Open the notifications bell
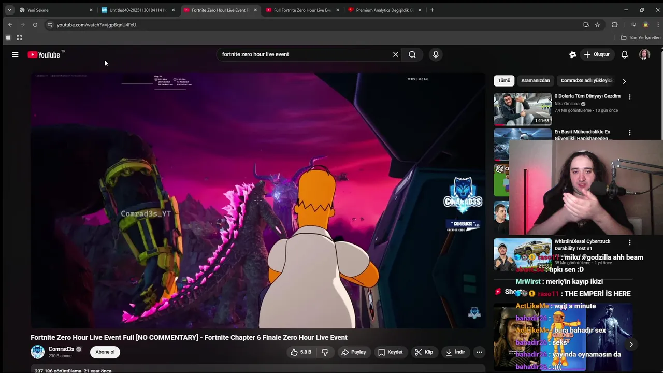The image size is (663, 373). [625, 54]
